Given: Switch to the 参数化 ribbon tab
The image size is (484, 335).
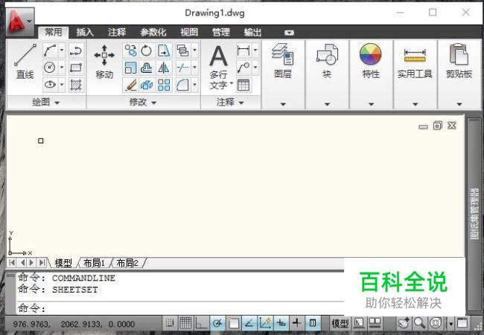Looking at the screenshot, I should [x=153, y=32].
